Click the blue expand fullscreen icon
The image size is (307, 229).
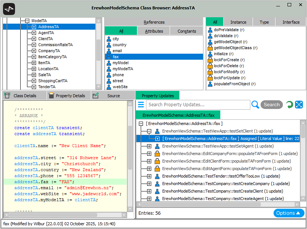tap(299, 105)
